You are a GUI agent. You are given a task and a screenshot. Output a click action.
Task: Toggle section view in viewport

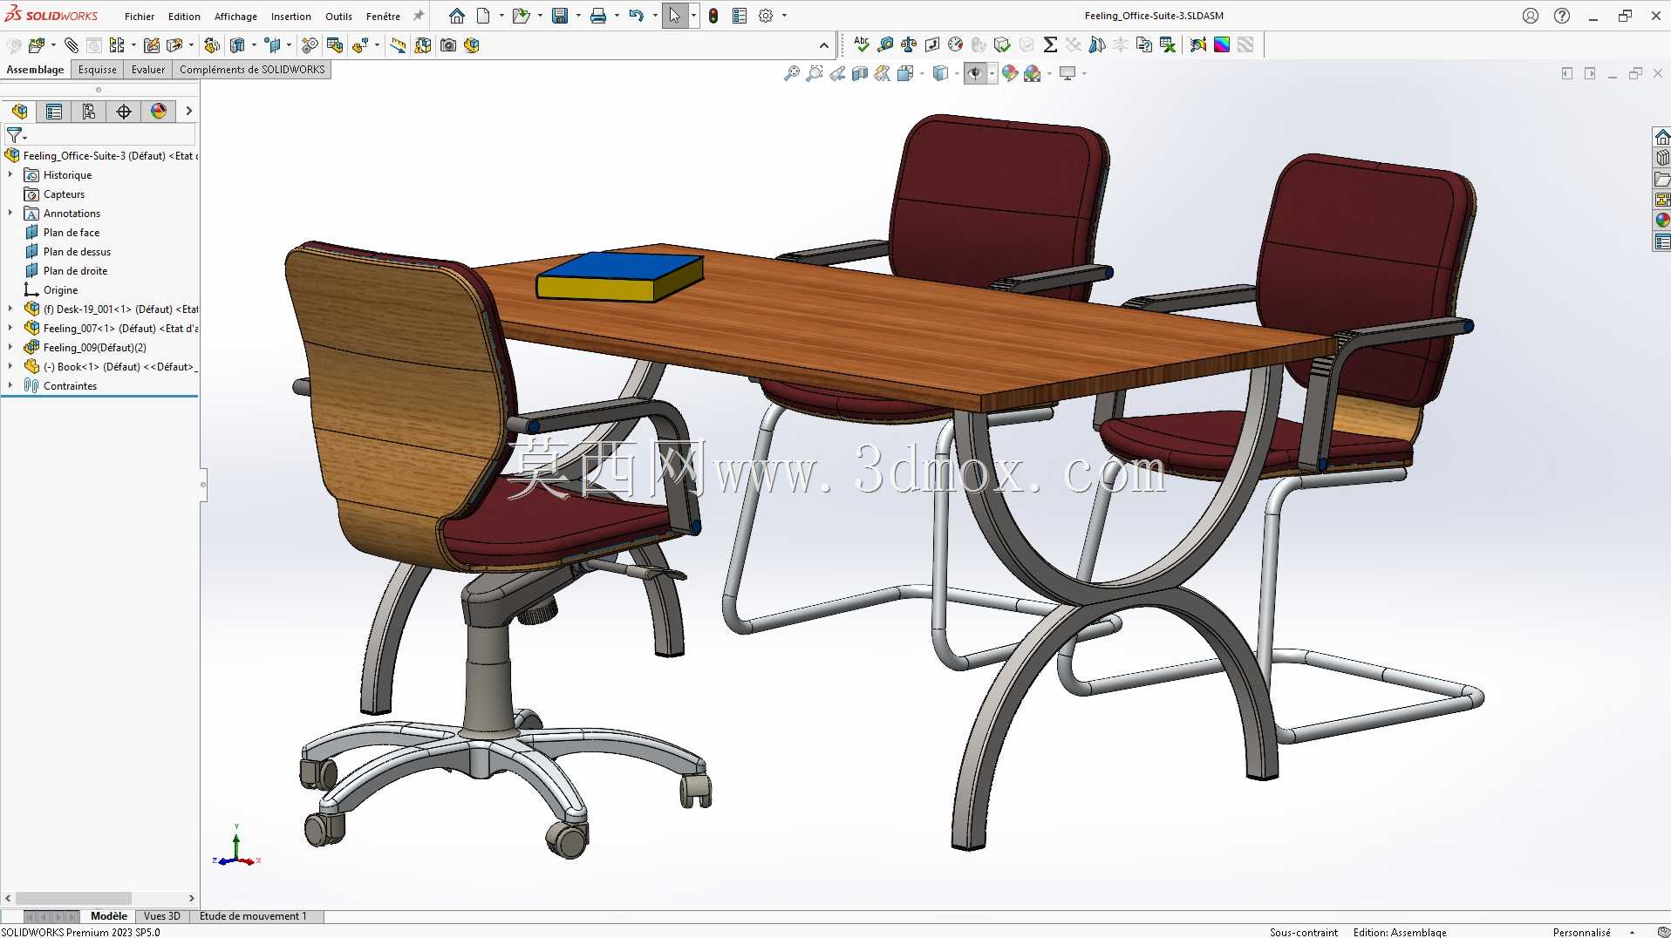point(860,73)
